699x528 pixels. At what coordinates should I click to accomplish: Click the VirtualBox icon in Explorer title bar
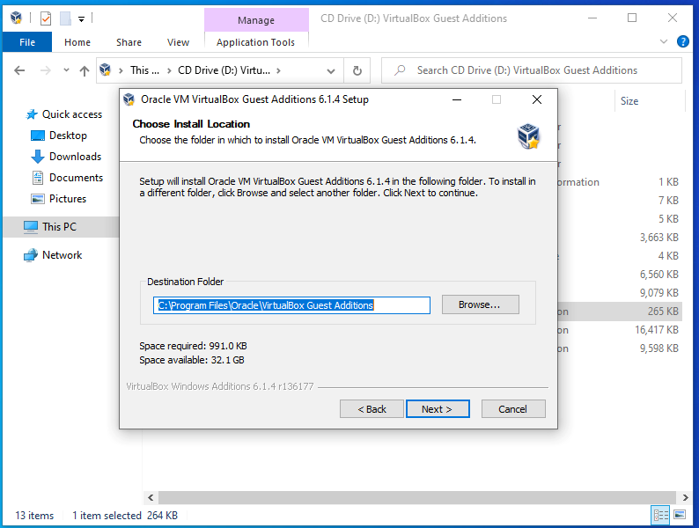pyautogui.click(x=16, y=18)
